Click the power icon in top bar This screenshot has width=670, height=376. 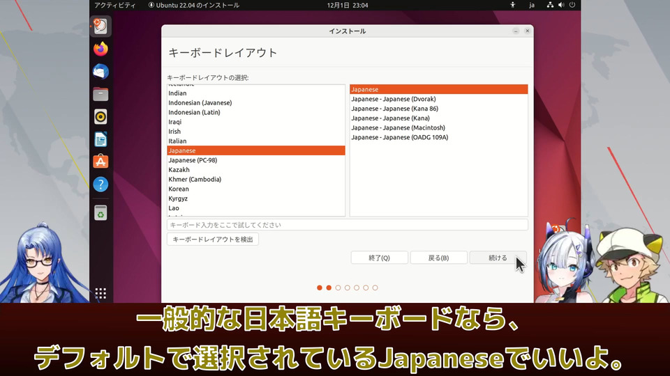[x=572, y=5]
